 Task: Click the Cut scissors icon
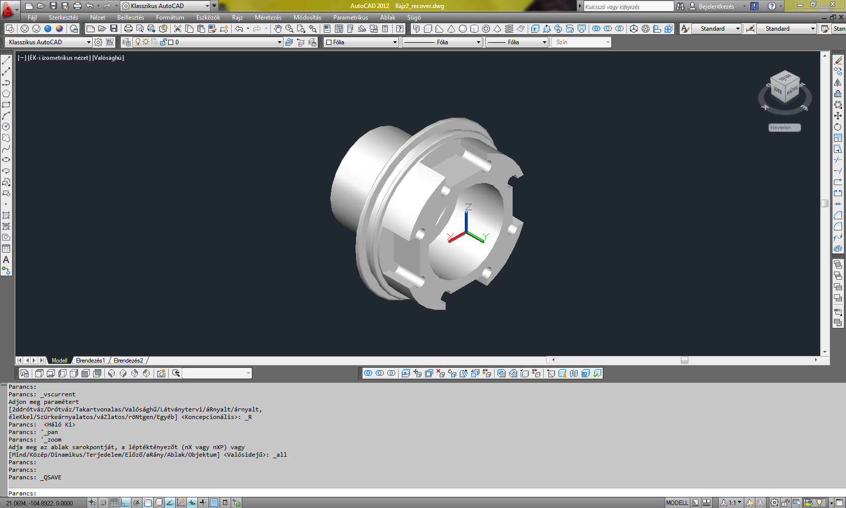(178, 29)
